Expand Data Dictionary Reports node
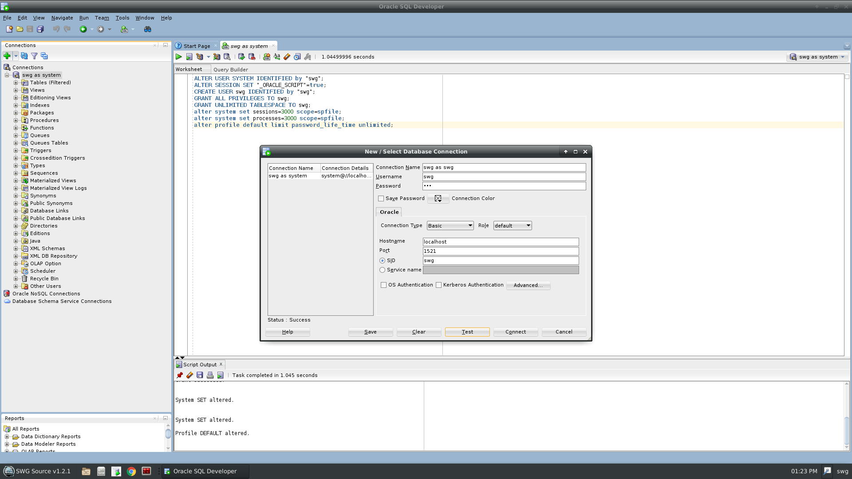Image resolution: width=852 pixels, height=479 pixels. click(x=7, y=436)
